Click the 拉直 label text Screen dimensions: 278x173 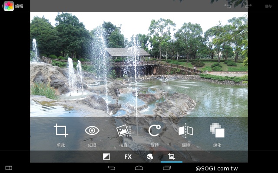pos(123,145)
